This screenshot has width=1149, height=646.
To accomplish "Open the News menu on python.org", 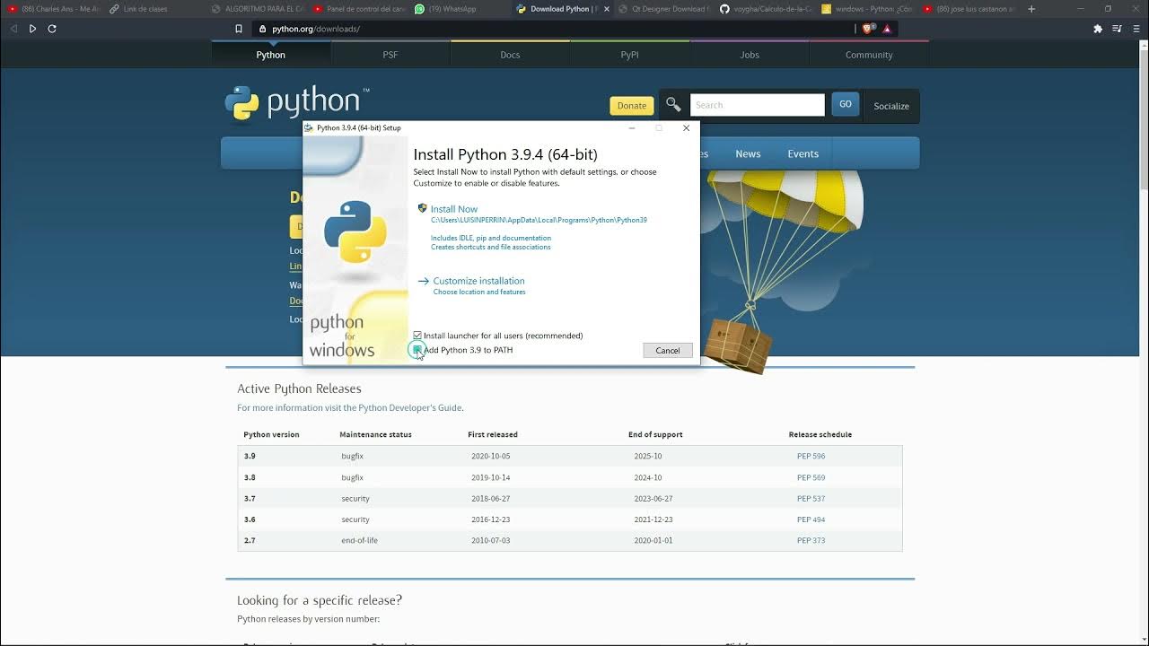I will [748, 153].
